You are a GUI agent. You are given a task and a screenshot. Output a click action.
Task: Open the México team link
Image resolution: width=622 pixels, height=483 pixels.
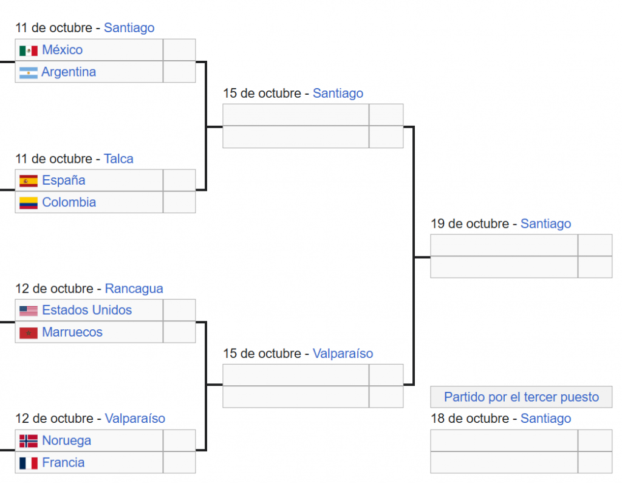62,50
